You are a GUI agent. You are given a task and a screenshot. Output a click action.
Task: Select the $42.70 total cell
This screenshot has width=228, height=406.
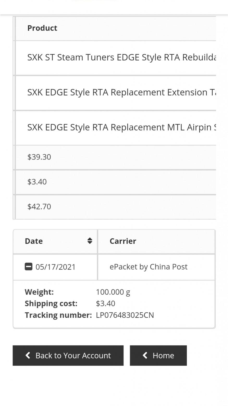pyautogui.click(x=39, y=207)
